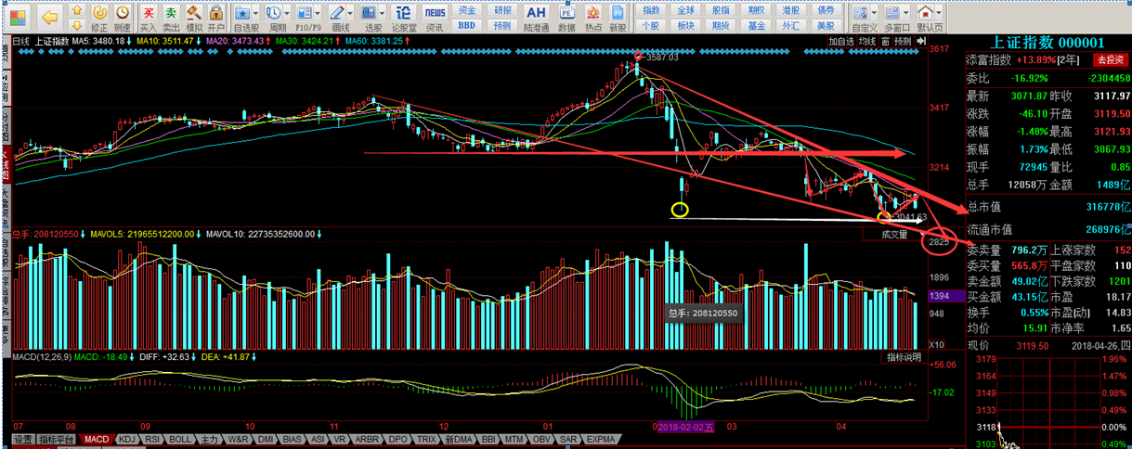Select the BOLL indicator tab
Image resolution: width=1132 pixels, height=449 pixels.
click(181, 439)
